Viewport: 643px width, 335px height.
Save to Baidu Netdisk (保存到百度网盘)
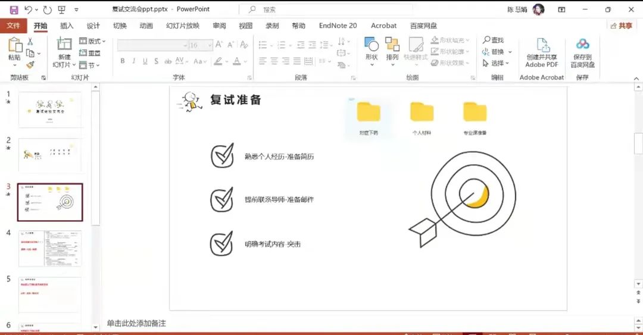[x=582, y=52]
